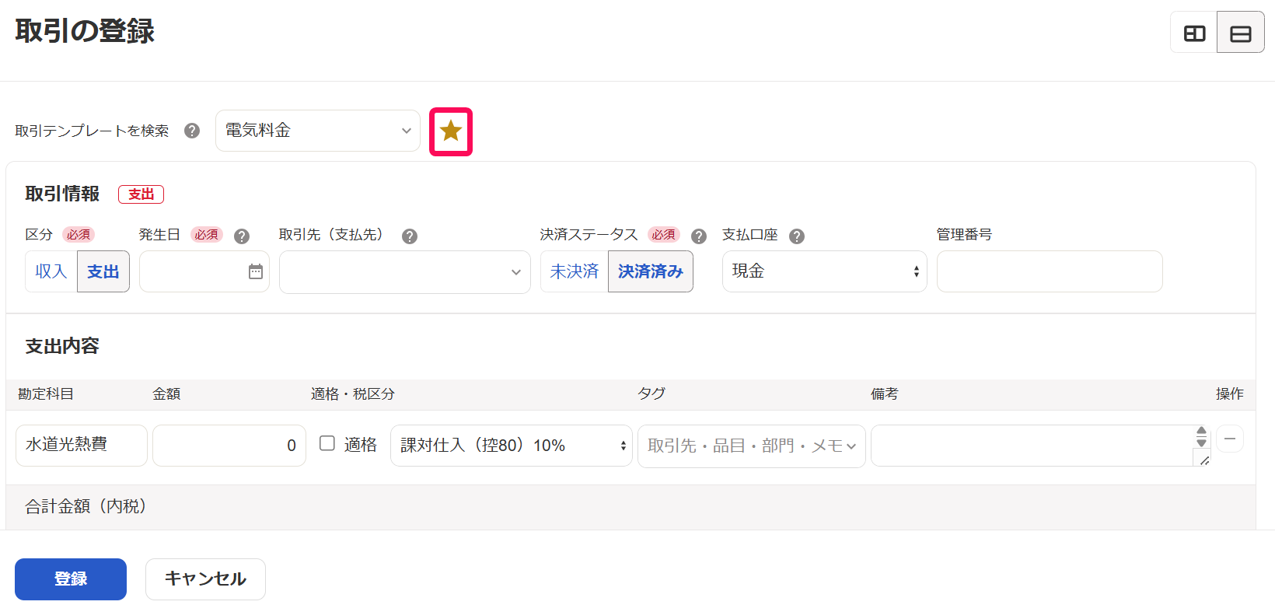The width and height of the screenshot is (1275, 612).
Task: Click the 発生日 date input field
Action: point(204,271)
